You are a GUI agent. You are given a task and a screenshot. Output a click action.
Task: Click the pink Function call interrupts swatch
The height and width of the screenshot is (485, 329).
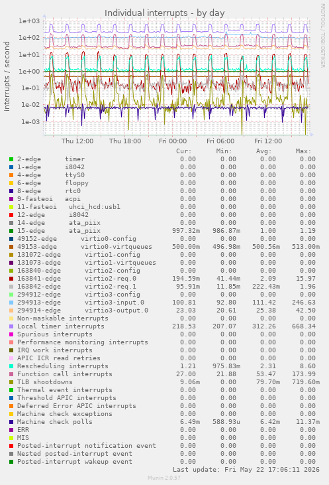pyautogui.click(x=11, y=374)
